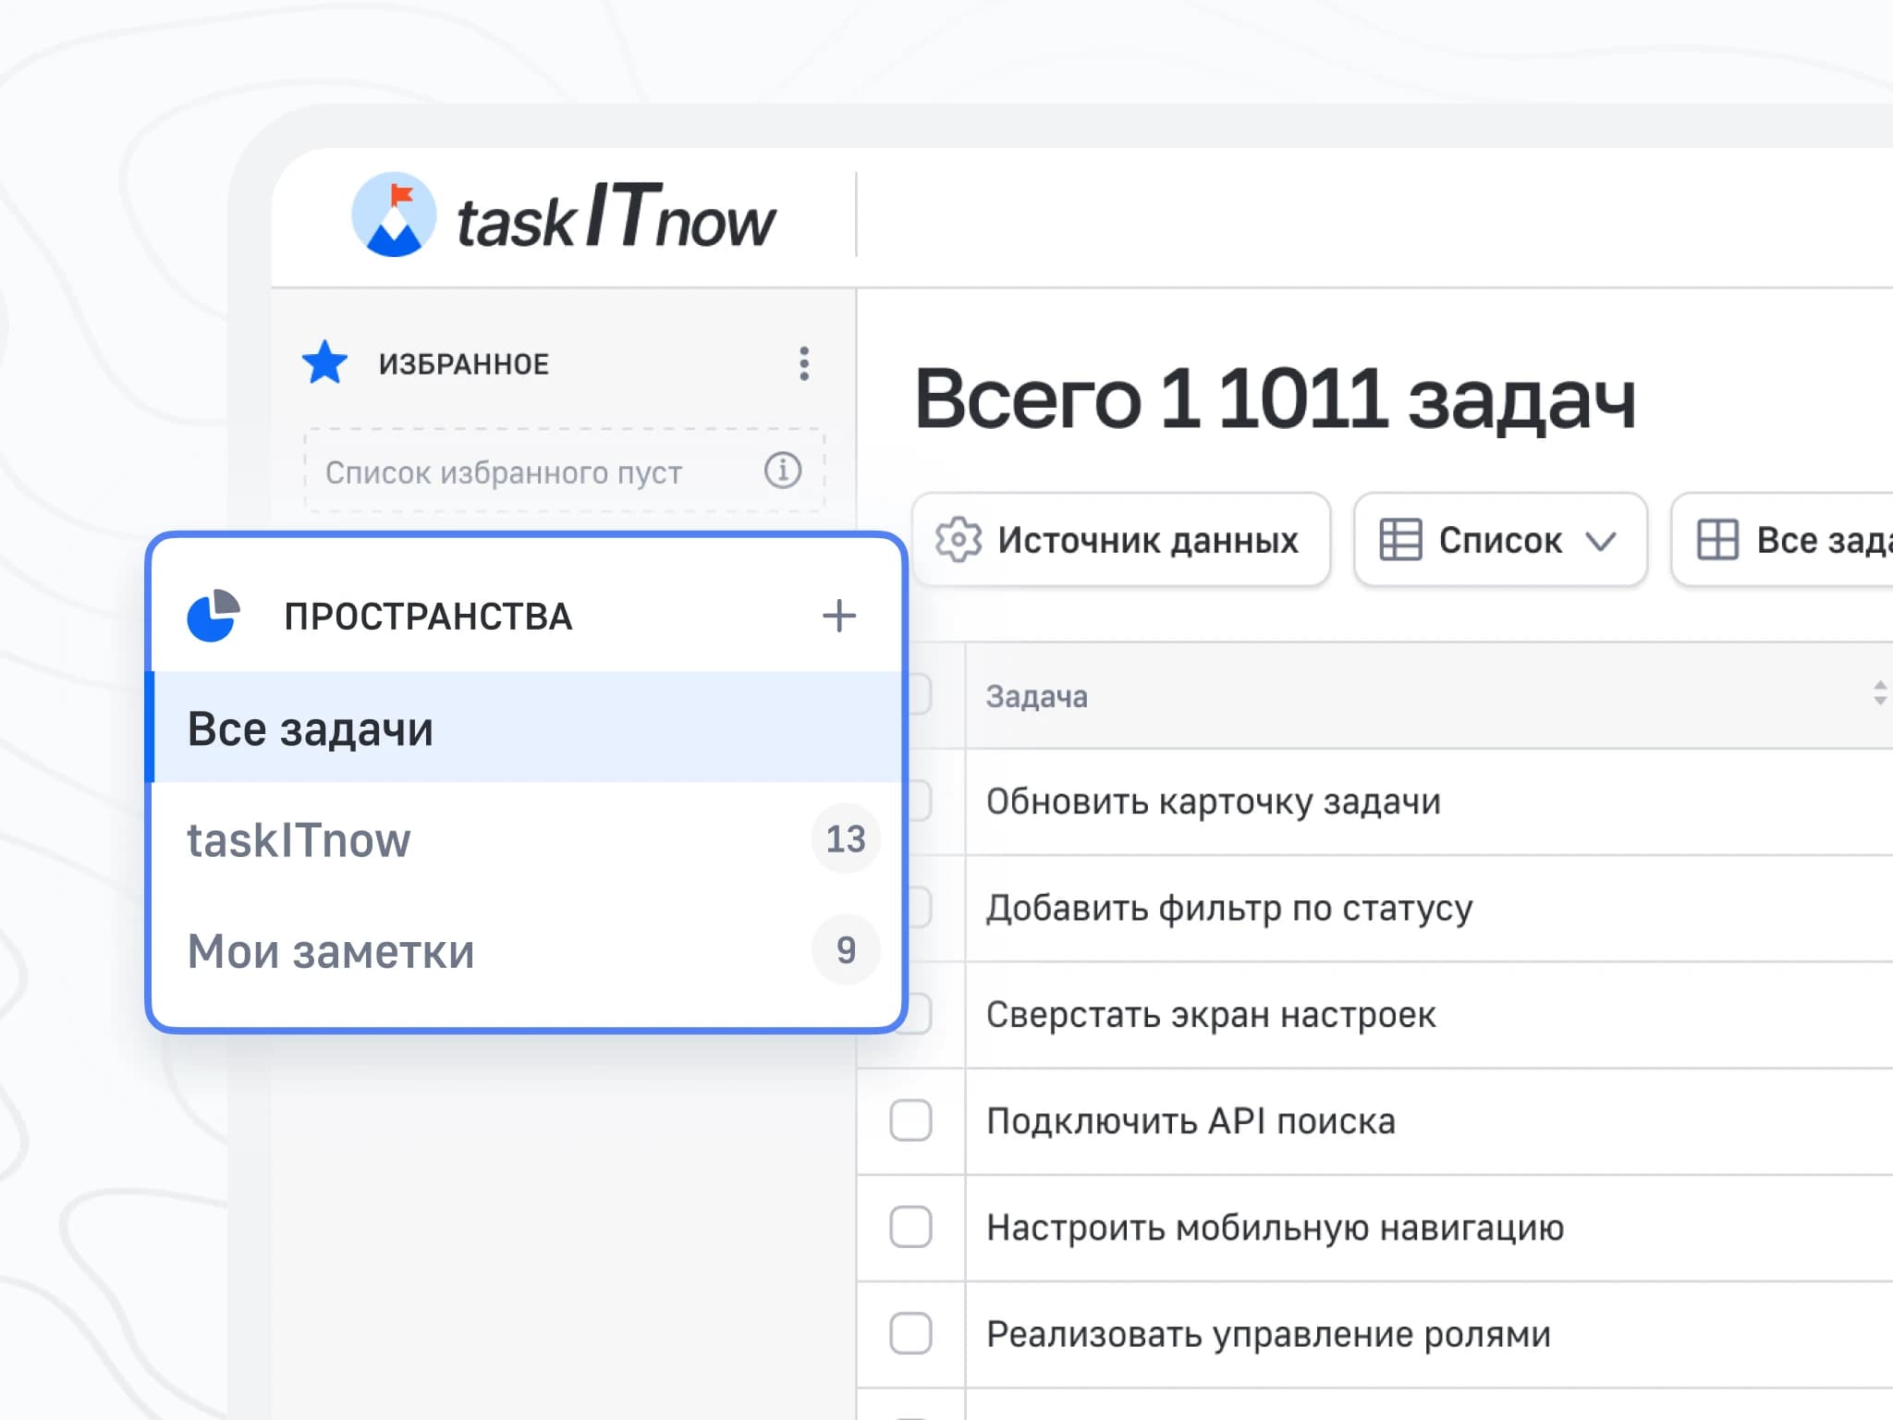The image size is (1893, 1420).
Task: Open the task Сверстать экран настроек
Action: pos(1211,1015)
